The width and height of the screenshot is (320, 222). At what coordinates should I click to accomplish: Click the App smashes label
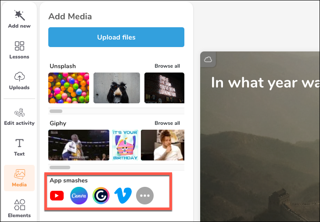tap(68, 181)
